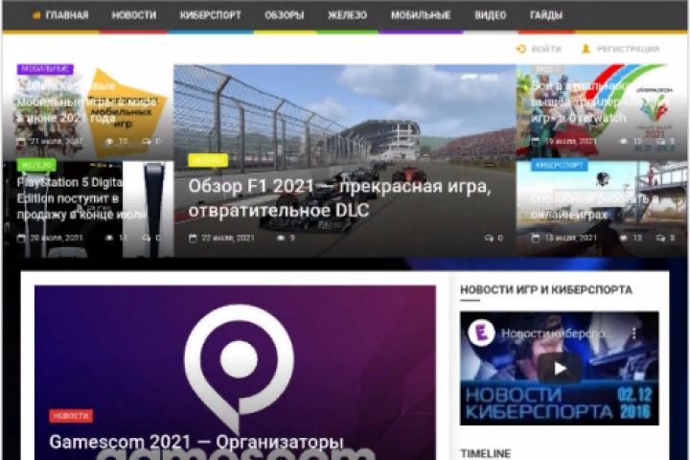Click calendar icon on Overwatch article
This screenshot has width=690, height=460.
click(x=535, y=142)
